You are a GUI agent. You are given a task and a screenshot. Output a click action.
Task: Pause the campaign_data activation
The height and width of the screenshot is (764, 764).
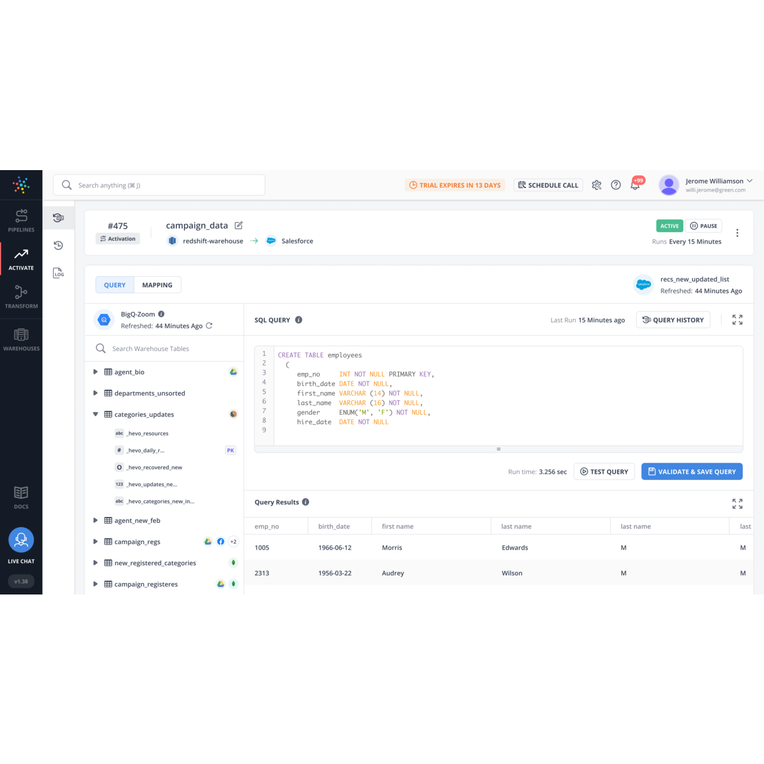pos(704,226)
